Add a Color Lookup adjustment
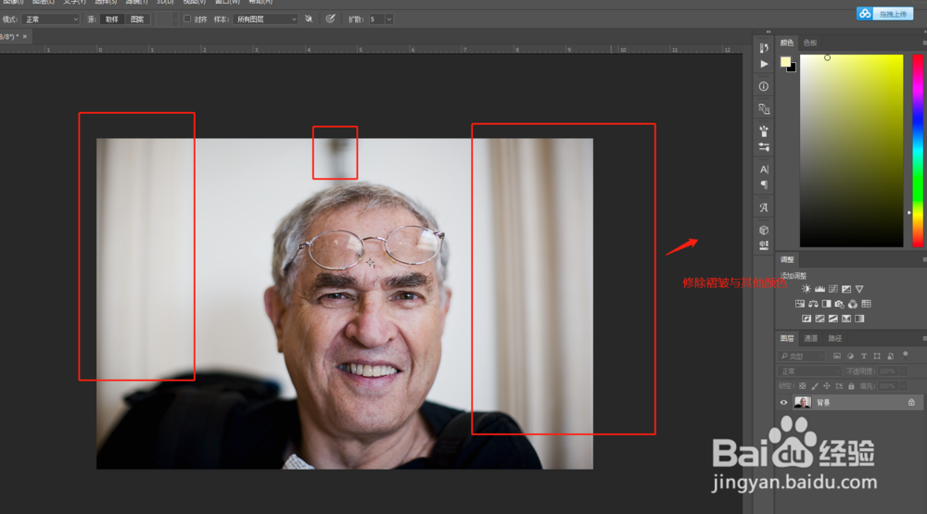The image size is (927, 514). [866, 304]
